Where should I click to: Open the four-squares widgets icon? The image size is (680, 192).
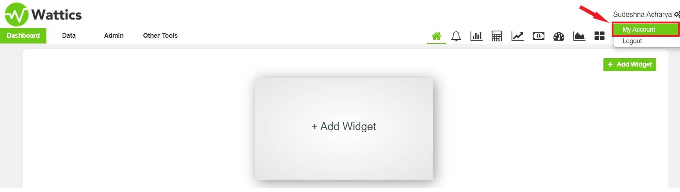[599, 36]
